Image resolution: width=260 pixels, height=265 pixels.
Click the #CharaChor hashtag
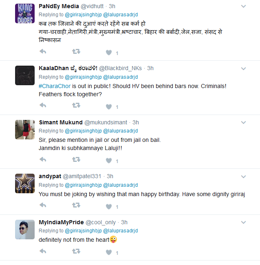(55, 86)
